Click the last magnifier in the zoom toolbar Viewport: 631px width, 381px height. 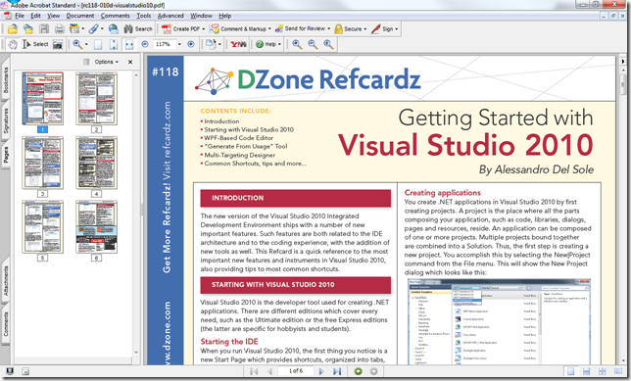[328, 44]
